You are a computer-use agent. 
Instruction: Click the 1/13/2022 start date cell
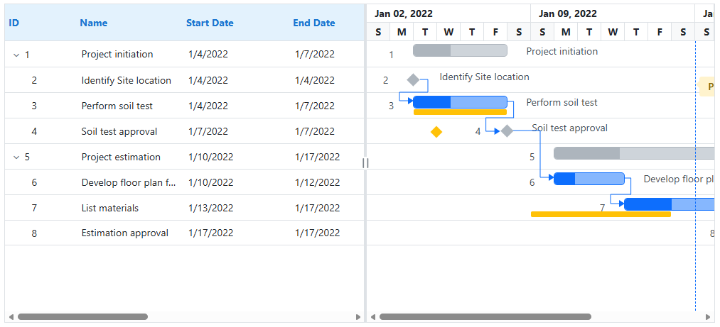click(211, 209)
